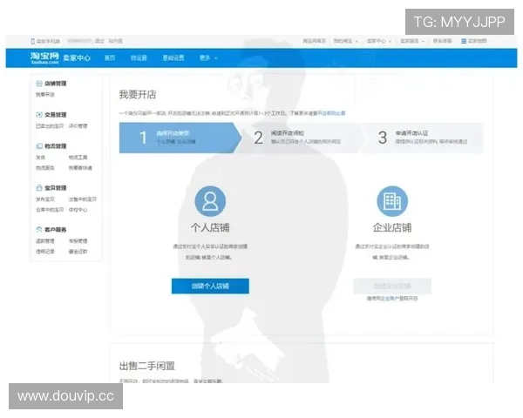
Task: Open 仓库中的宝贝 under 宝贝管理
Action: [50, 210]
